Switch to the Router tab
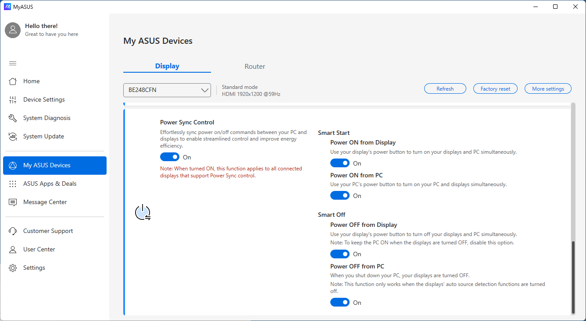The image size is (586, 321). [255, 67]
